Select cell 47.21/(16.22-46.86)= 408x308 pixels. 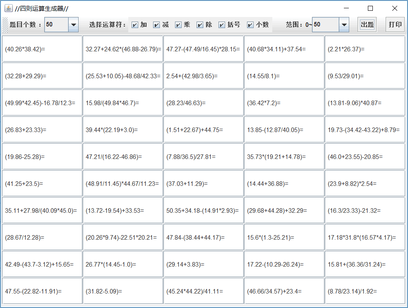pyautogui.click(x=123, y=157)
